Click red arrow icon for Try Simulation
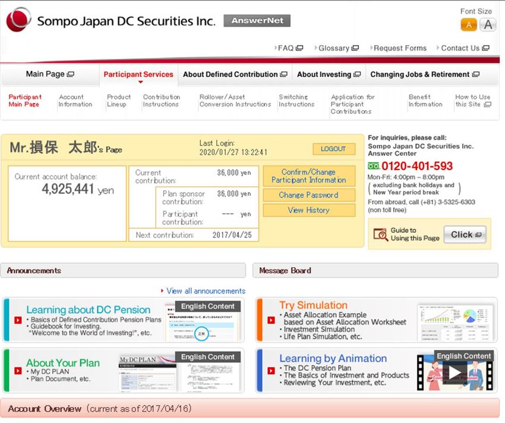The image size is (505, 423). coord(271,320)
